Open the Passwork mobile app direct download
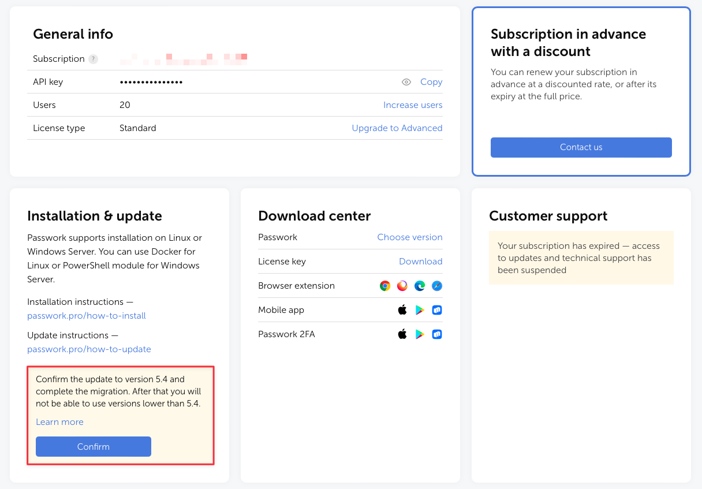702x489 pixels. click(437, 309)
